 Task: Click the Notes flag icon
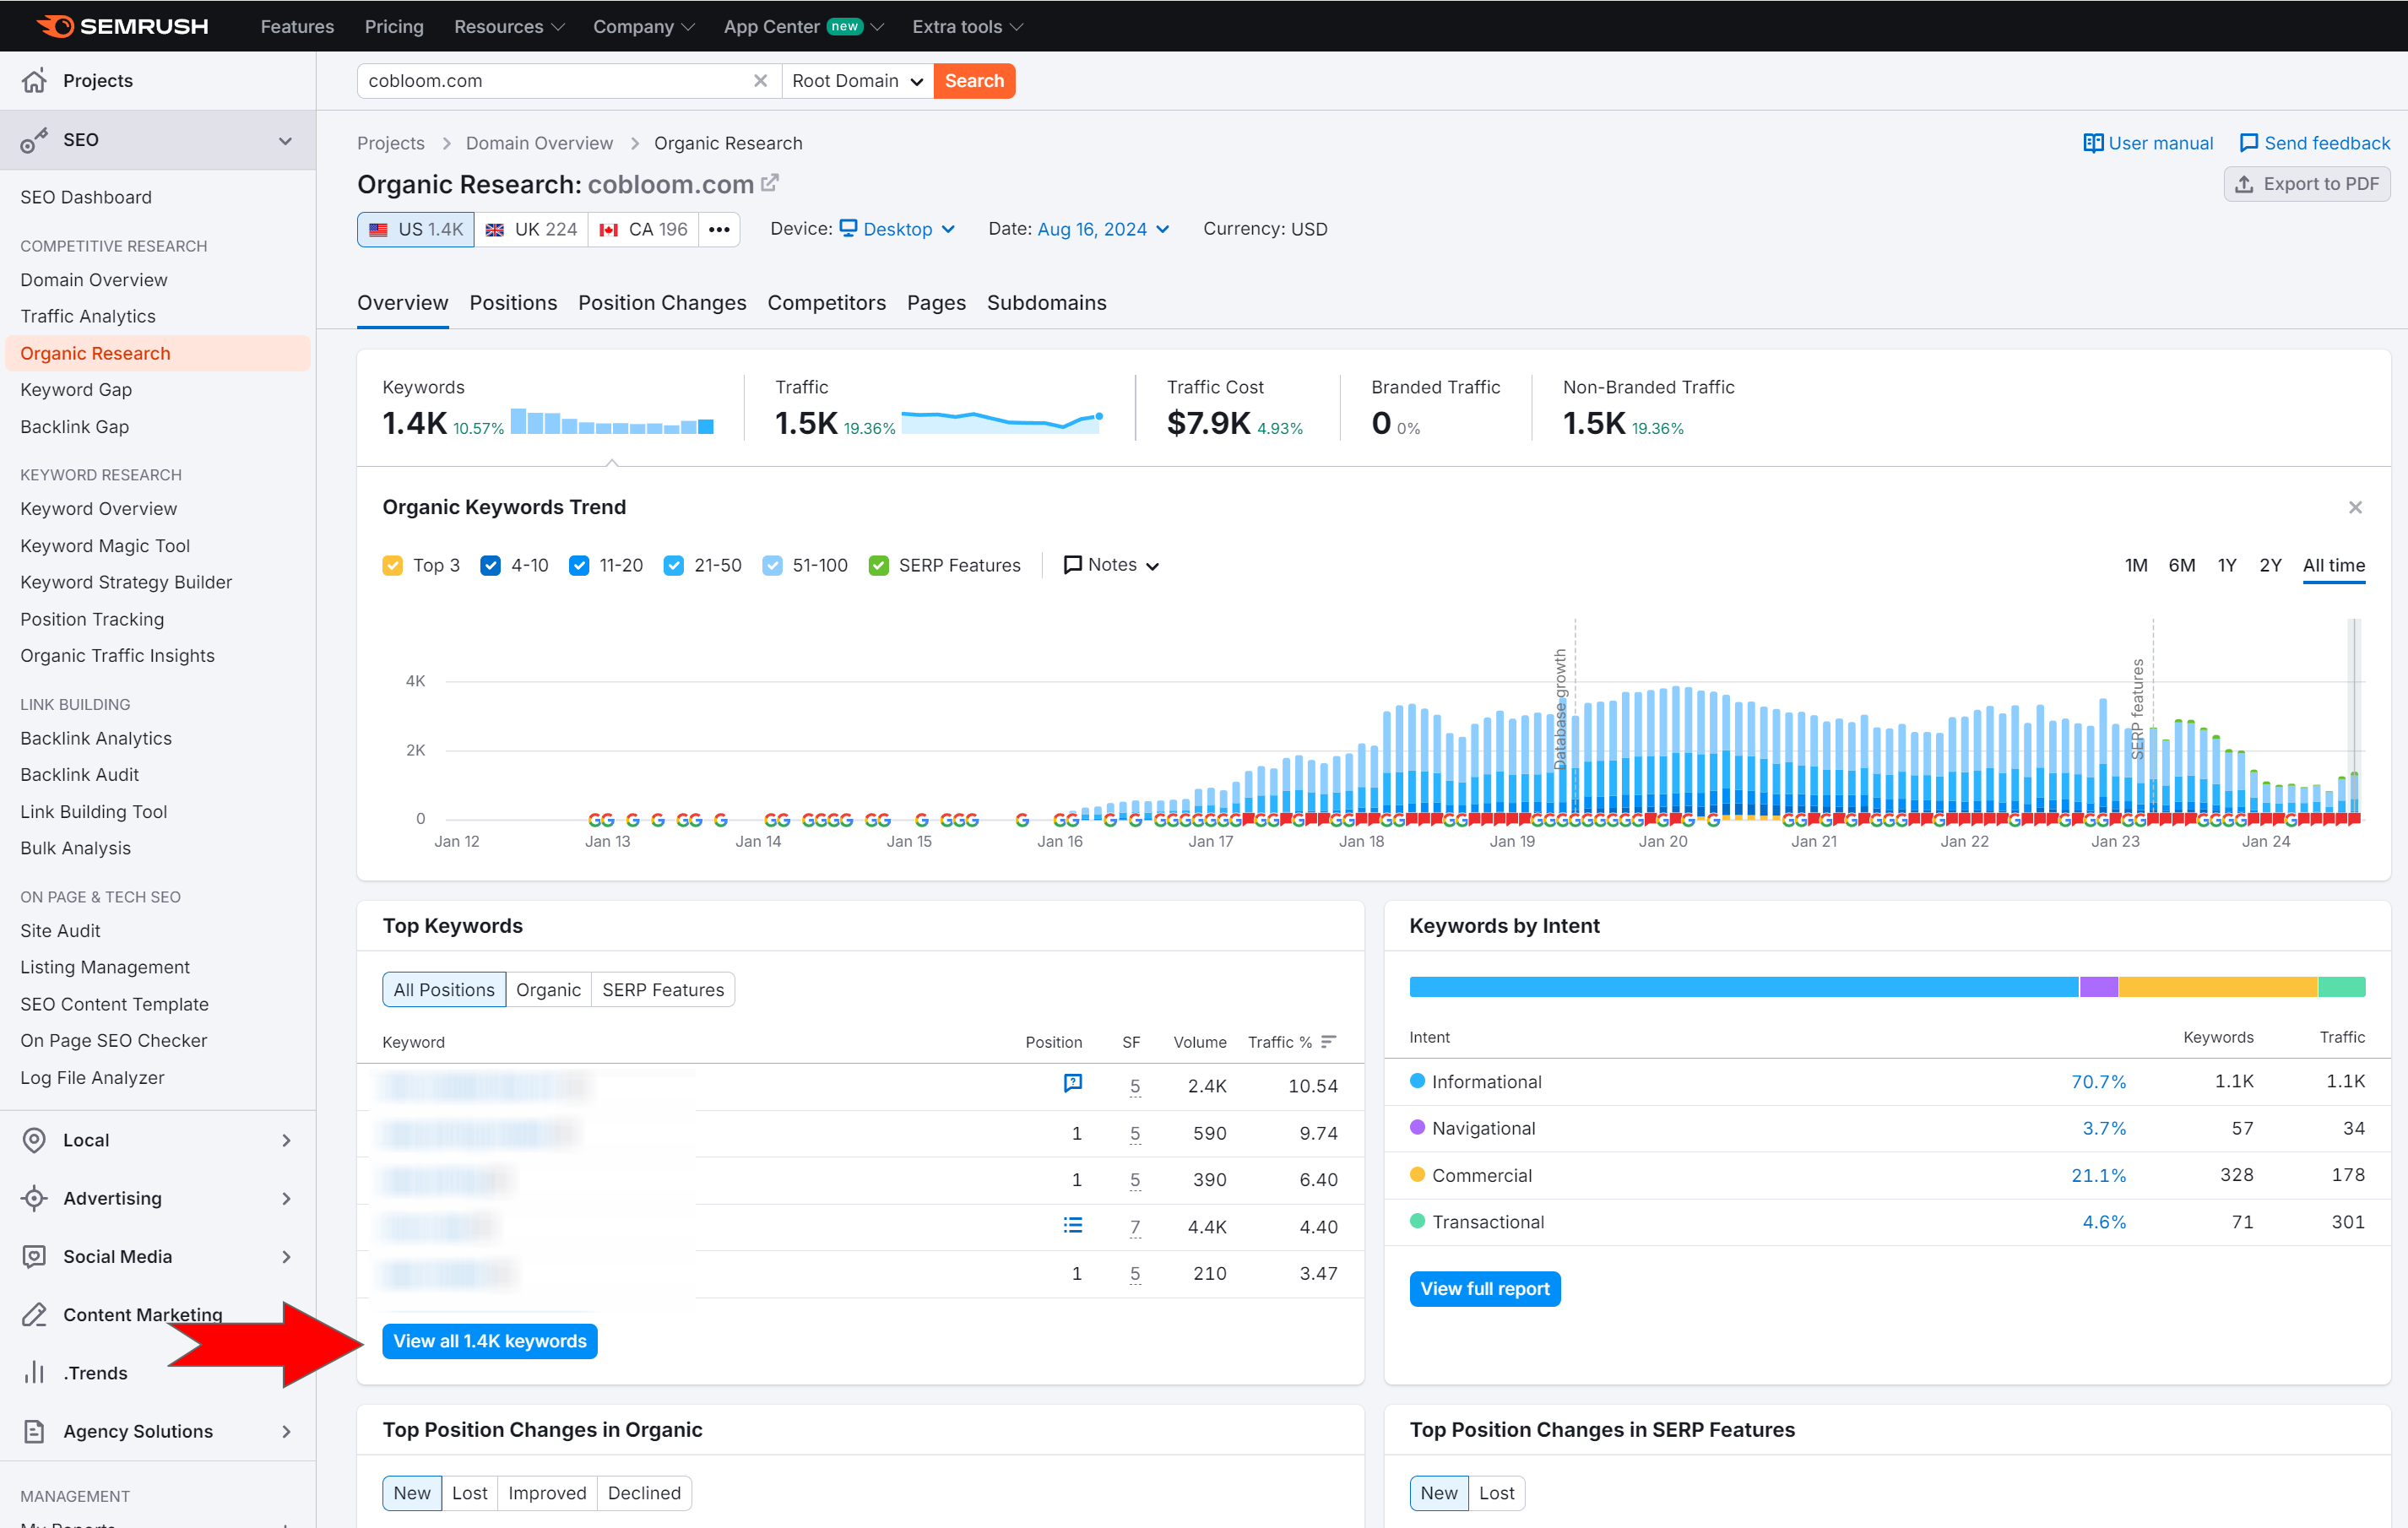click(x=1072, y=565)
